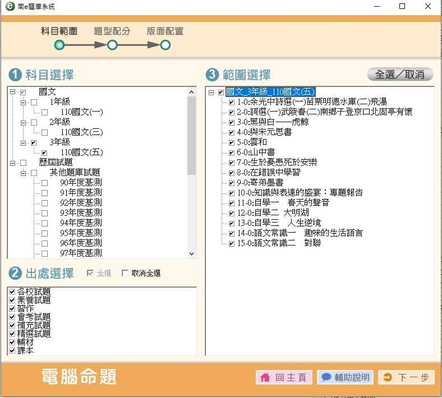The width and height of the screenshot is (442, 398).
Task: Click the house icon on 回主頁 button
Action: (x=265, y=377)
